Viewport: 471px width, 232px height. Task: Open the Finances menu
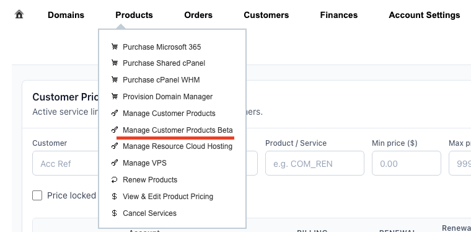coord(339,15)
